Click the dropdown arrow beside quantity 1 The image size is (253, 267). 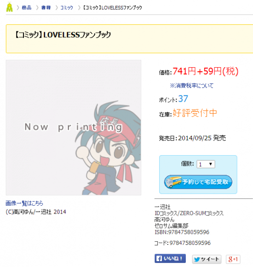[x=211, y=164]
